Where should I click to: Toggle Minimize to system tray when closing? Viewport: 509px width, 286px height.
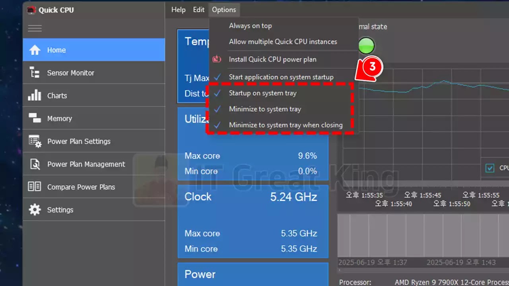[x=284, y=125]
